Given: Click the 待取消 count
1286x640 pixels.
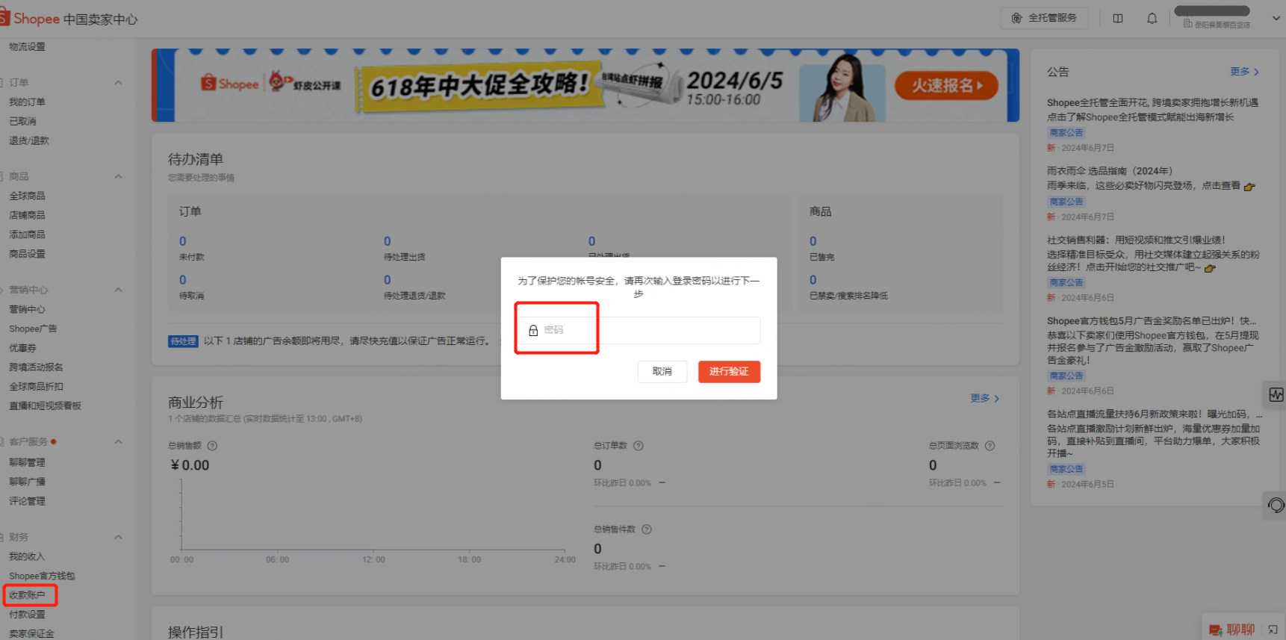Looking at the screenshot, I should 182,280.
